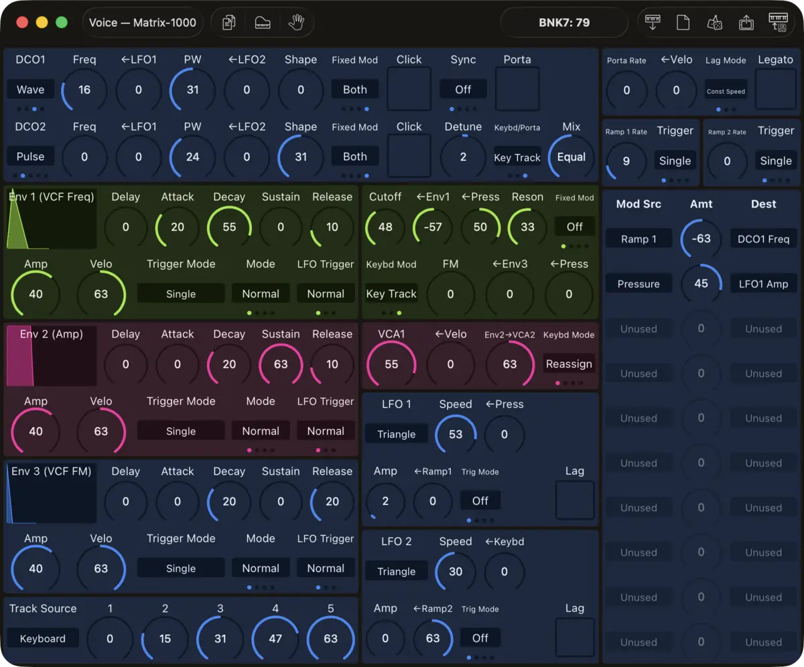The height and width of the screenshot is (667, 804).
Task: Click the keyboard with down arrow icon
Action: pos(652,23)
